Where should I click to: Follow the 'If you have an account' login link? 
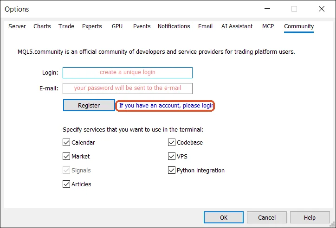166,106
